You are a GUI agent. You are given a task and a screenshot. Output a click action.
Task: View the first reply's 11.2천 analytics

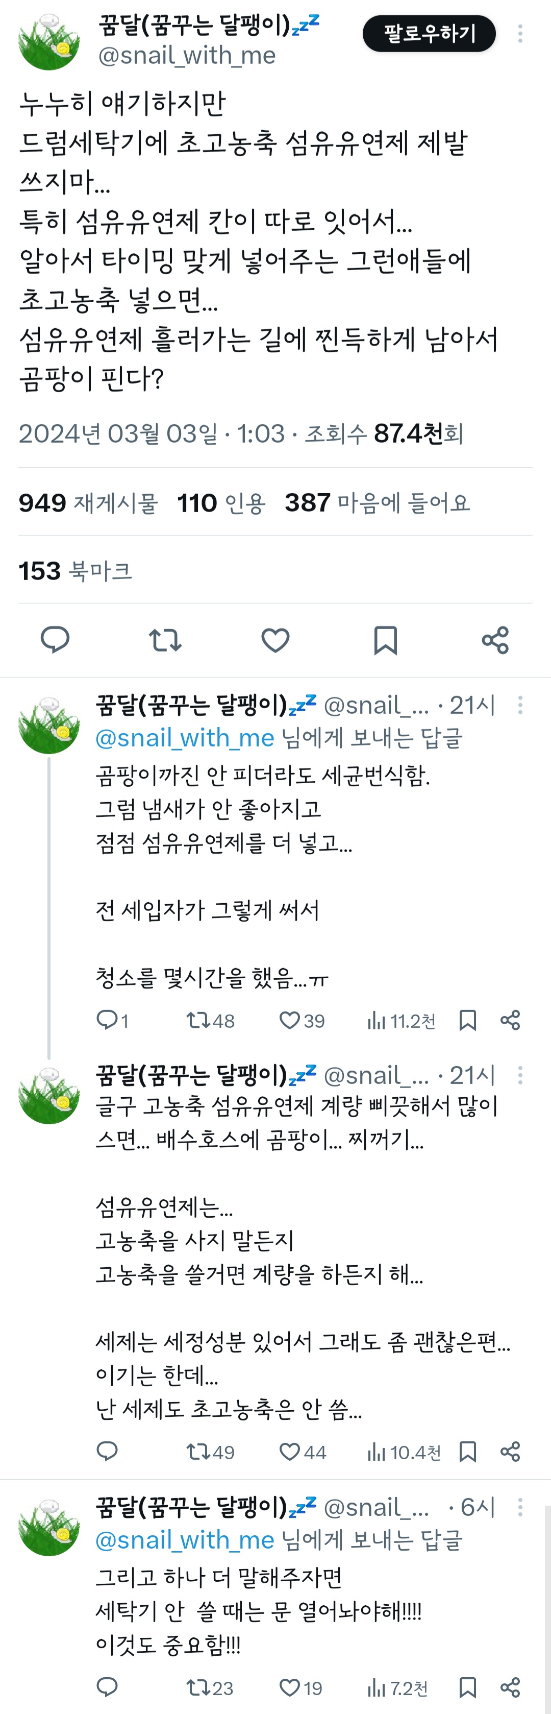click(402, 1020)
